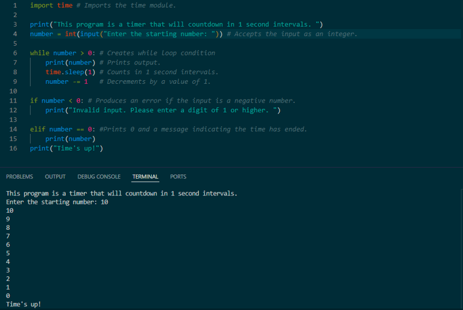Open the DEBUG CONSOLE tab

pos(99,177)
